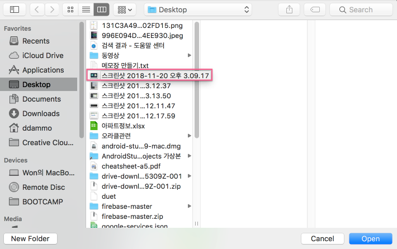Viewport: 397px width, 249px height.
Task: Open the ddammo home folder
Action: tap(39, 128)
